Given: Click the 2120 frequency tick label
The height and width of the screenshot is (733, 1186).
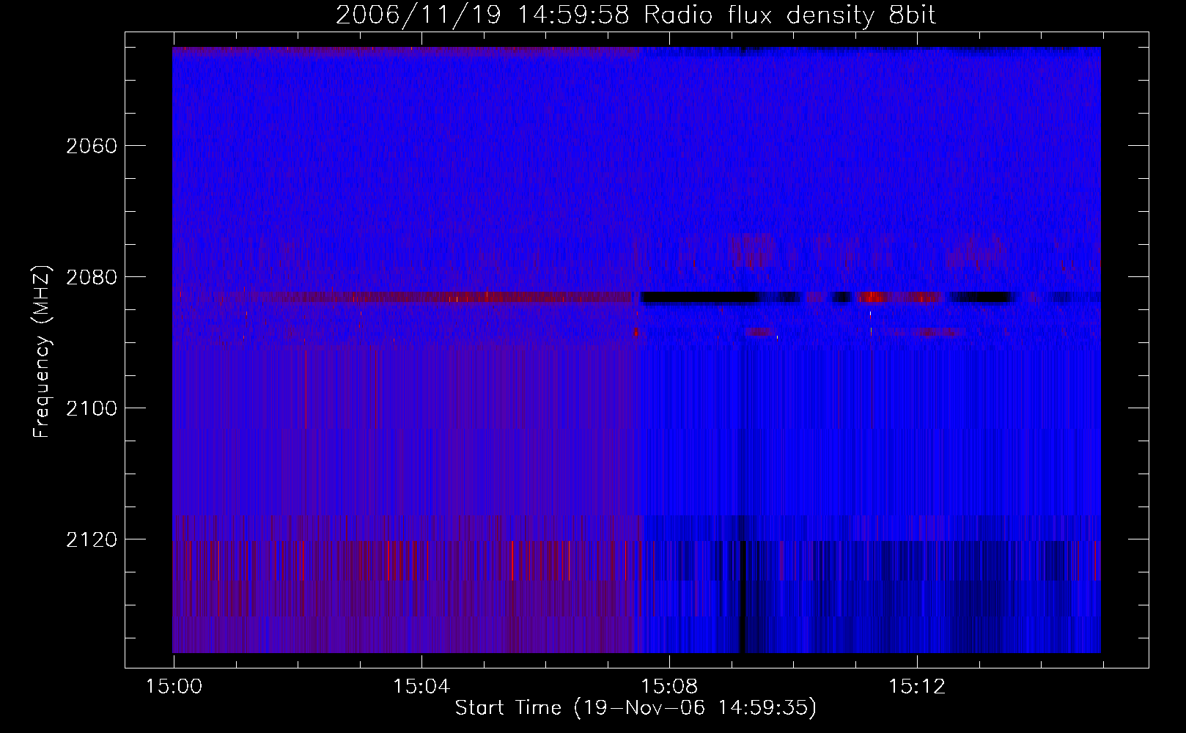Looking at the screenshot, I should (92, 539).
